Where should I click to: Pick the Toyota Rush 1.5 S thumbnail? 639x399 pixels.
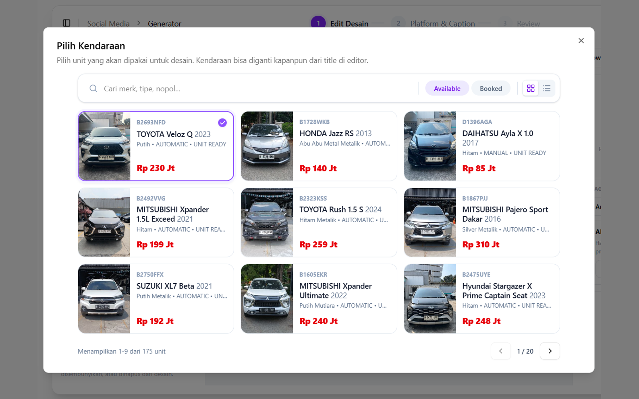pos(267,222)
